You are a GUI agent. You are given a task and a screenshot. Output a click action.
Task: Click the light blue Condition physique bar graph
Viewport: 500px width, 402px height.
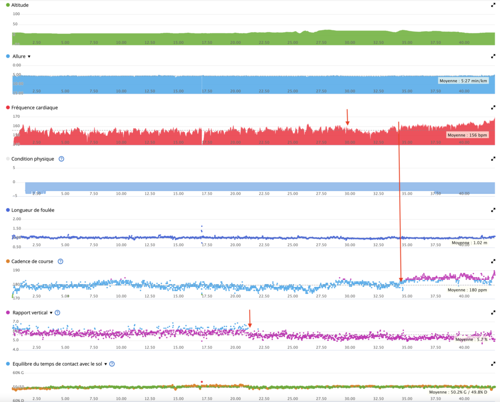pos(260,188)
